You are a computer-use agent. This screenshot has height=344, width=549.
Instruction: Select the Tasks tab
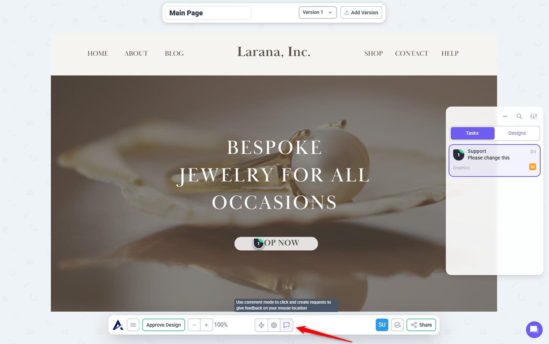coord(472,133)
